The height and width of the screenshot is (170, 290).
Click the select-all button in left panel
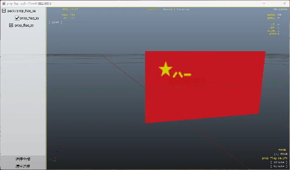(23, 159)
